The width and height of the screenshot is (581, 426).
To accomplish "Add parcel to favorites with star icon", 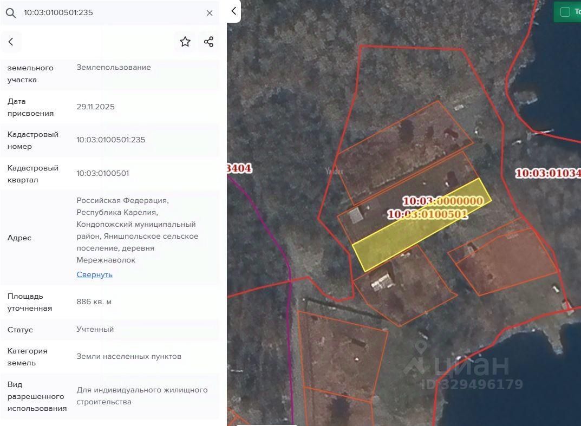I will point(185,42).
